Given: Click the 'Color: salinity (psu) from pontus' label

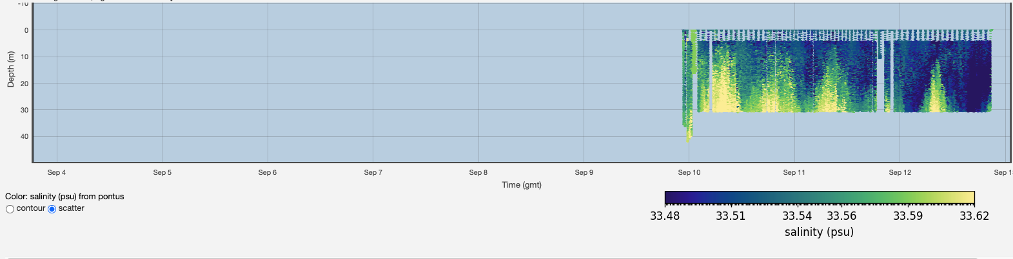Looking at the screenshot, I should [64, 197].
